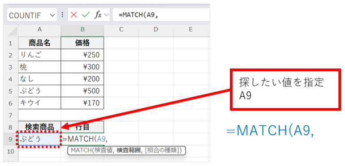Click cell B9 with the =MATCH(A9, formula
This screenshot has width=345, height=166.
(82, 139)
